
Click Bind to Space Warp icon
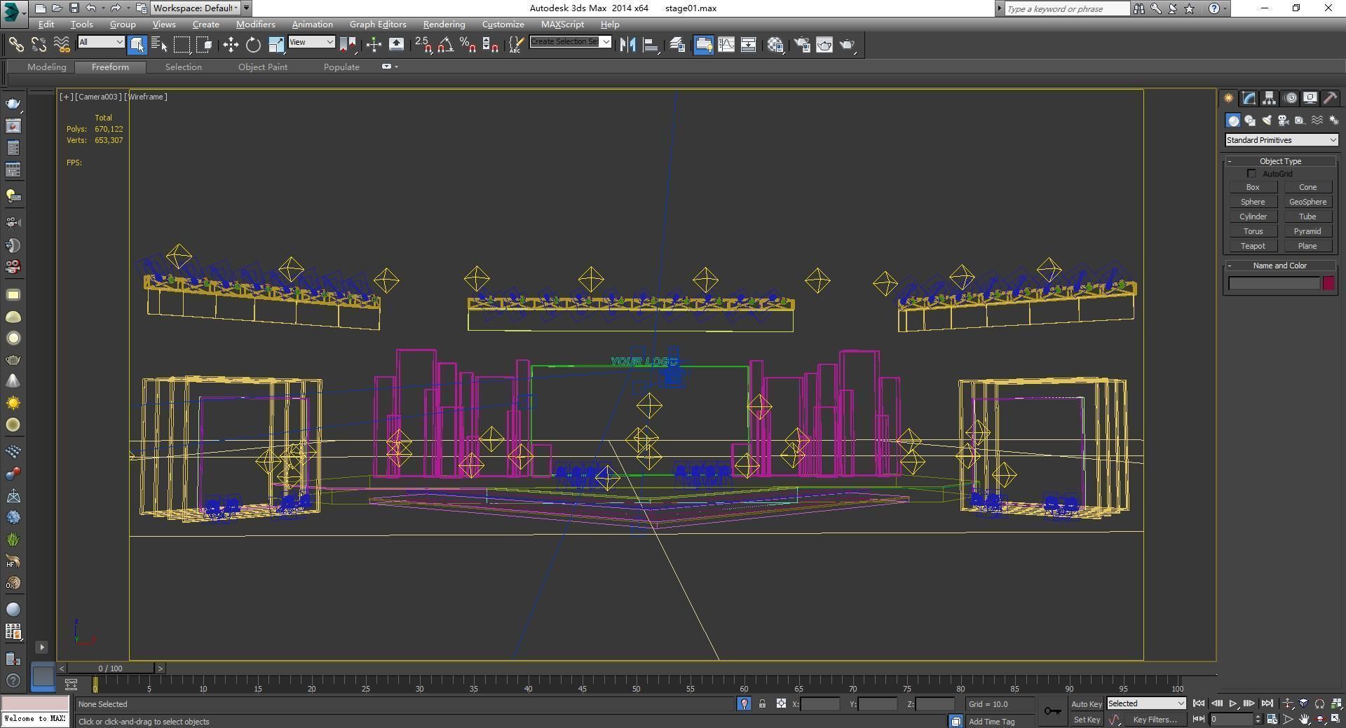tap(62, 45)
